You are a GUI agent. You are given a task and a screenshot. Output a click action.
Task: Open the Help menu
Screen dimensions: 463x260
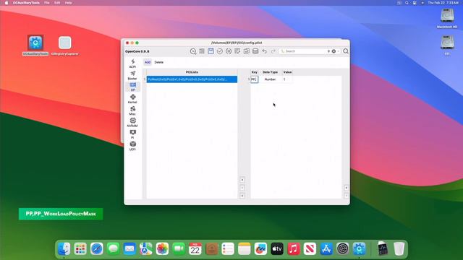pos(68,3)
